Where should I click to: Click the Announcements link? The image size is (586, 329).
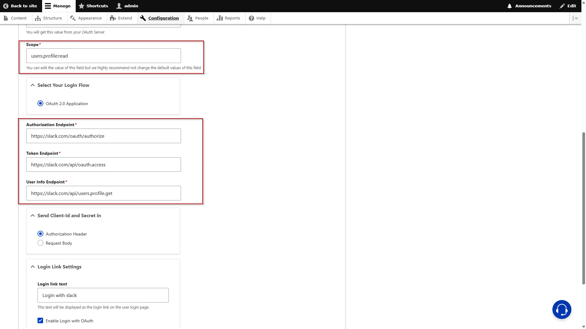pyautogui.click(x=529, y=6)
